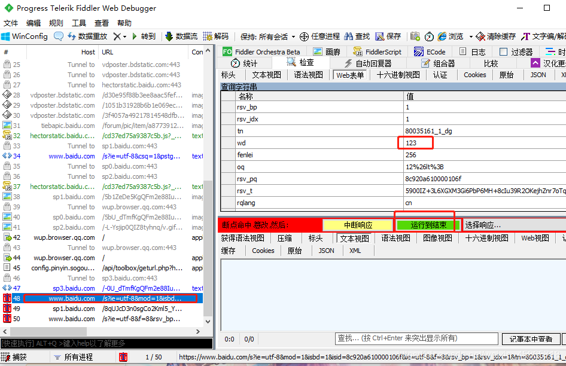Switch to the Statistics (统计) tab

pos(244,63)
